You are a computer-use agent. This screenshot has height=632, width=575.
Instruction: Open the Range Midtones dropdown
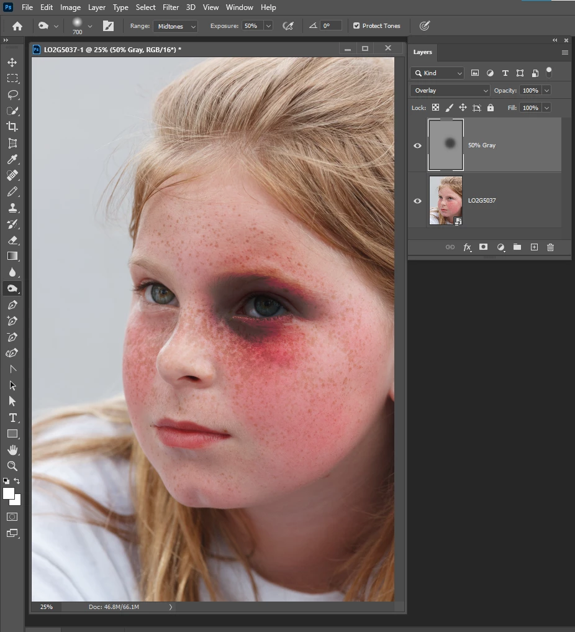click(176, 26)
